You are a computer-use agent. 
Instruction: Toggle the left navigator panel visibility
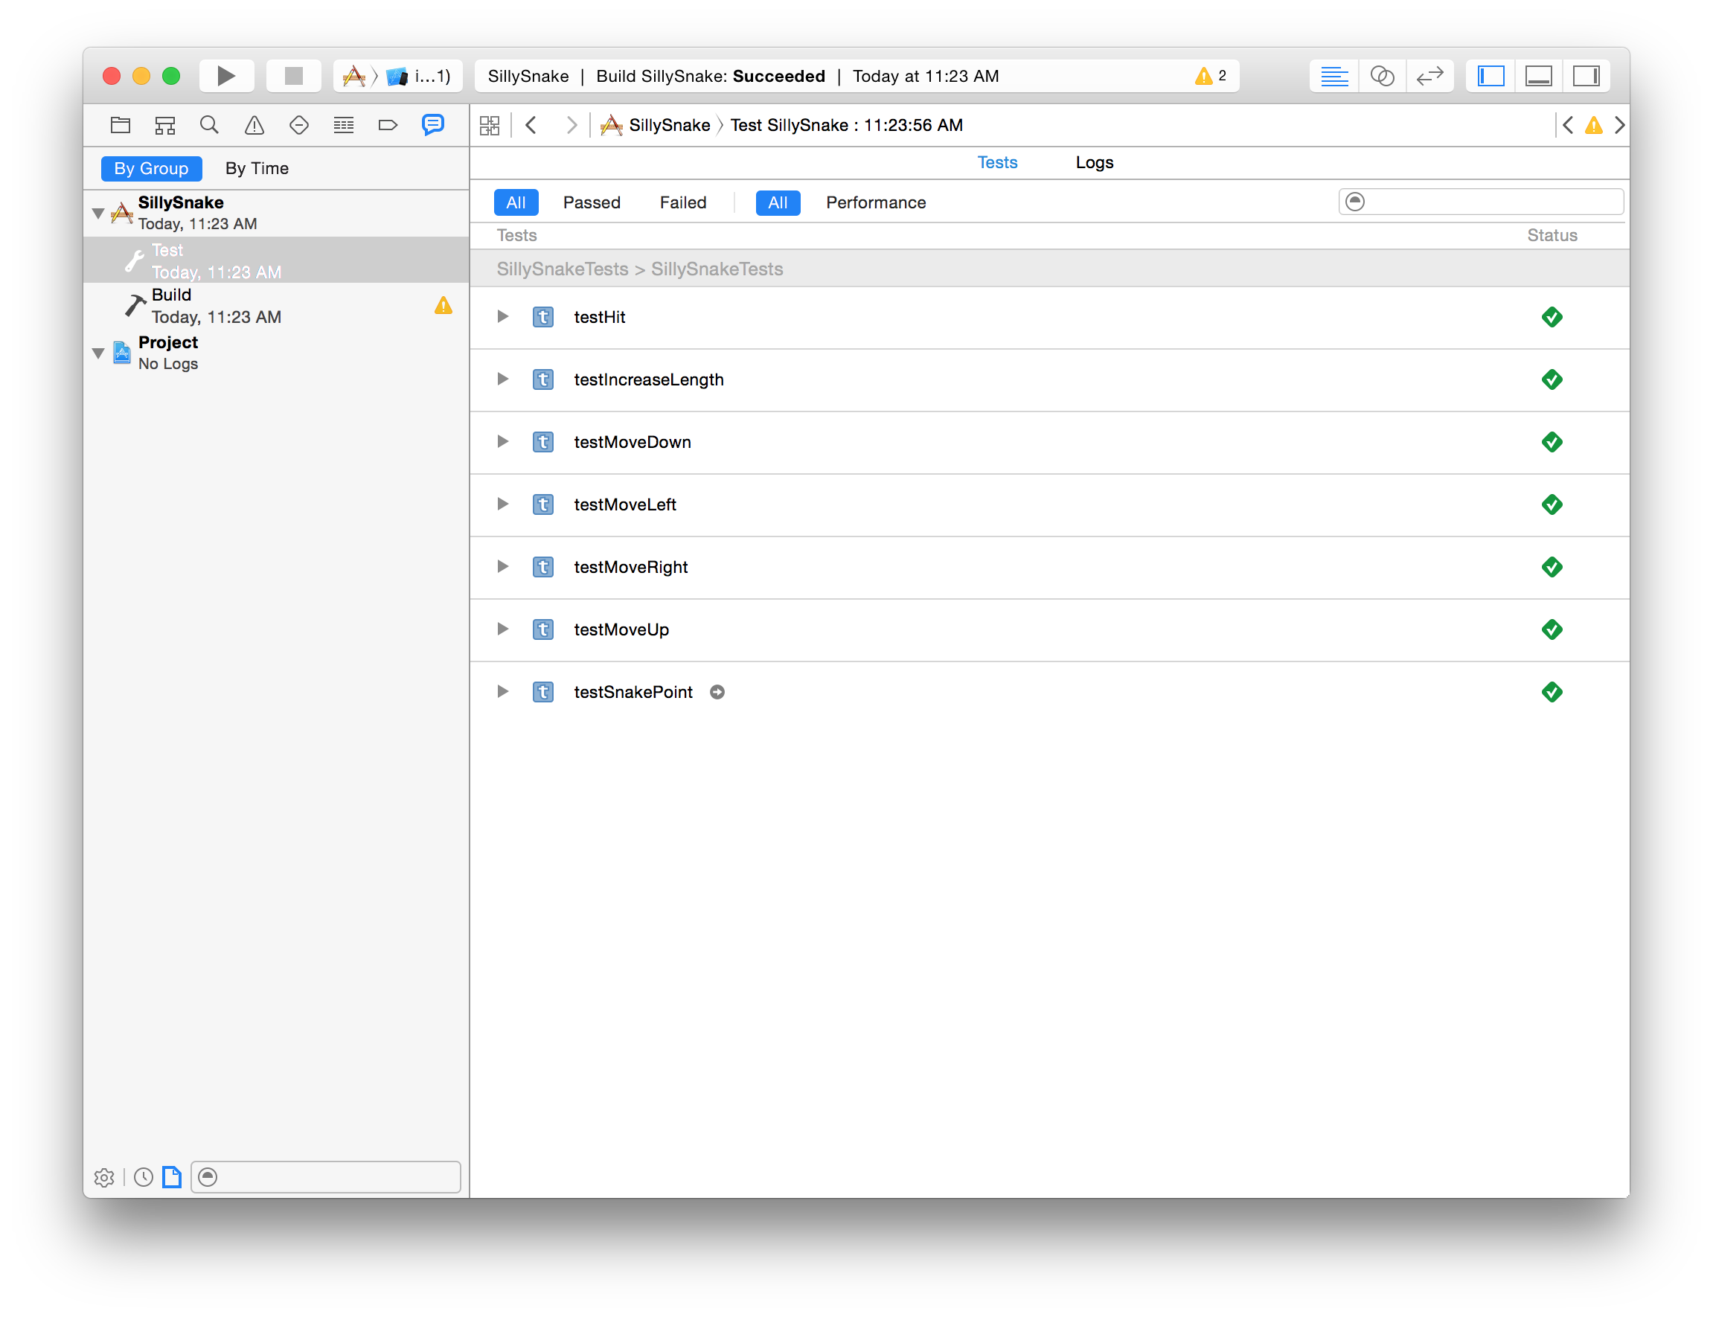tap(1491, 76)
